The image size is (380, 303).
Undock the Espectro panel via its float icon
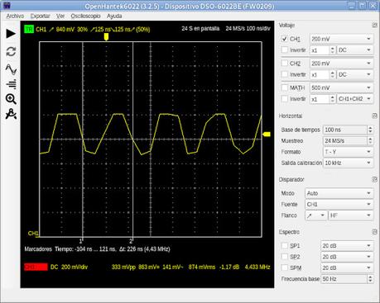(x=374, y=232)
